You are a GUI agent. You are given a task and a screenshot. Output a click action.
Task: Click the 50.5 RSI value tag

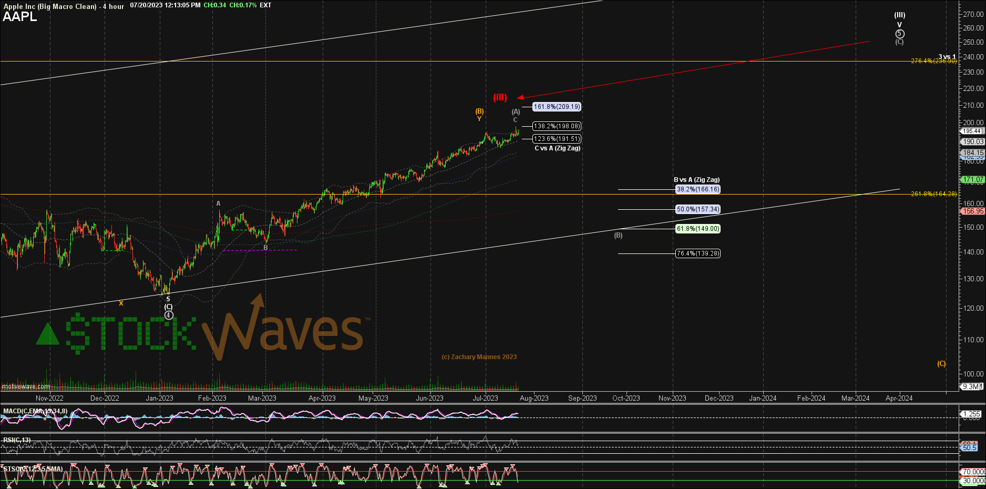point(970,447)
